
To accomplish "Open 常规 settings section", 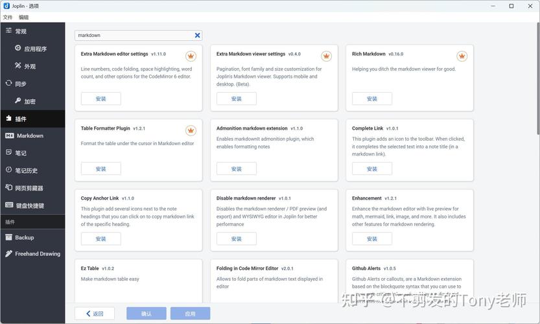I will (32, 31).
